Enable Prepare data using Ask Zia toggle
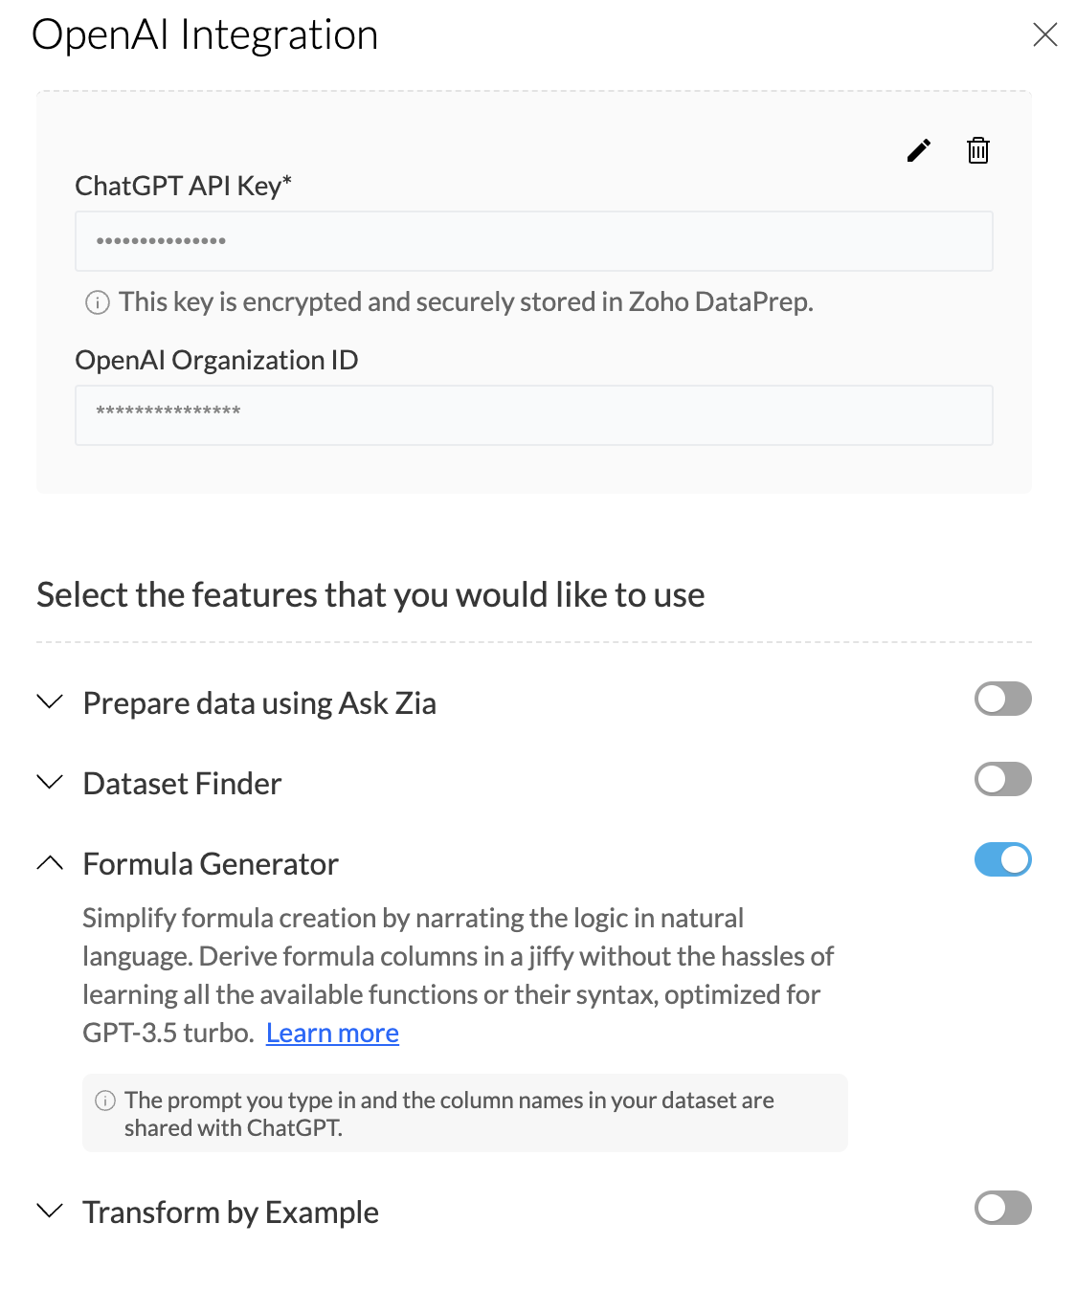Image resolution: width=1076 pixels, height=1290 pixels. tap(1002, 699)
